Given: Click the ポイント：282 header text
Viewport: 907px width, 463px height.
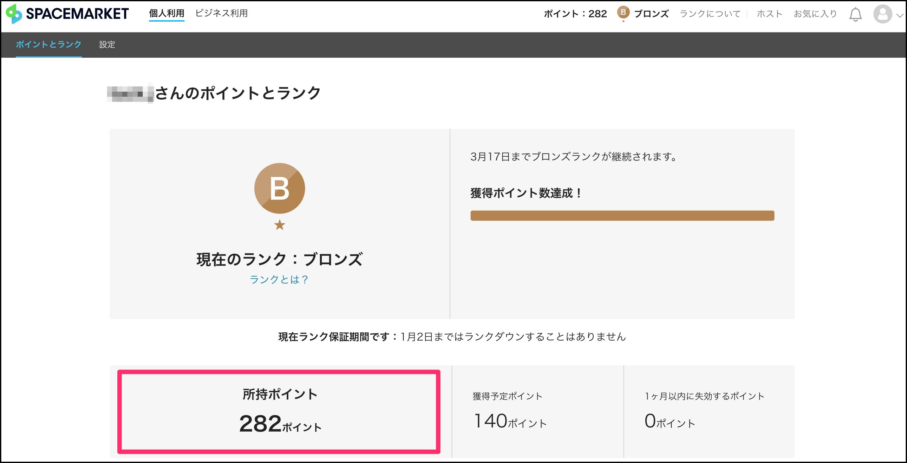Looking at the screenshot, I should click(575, 14).
